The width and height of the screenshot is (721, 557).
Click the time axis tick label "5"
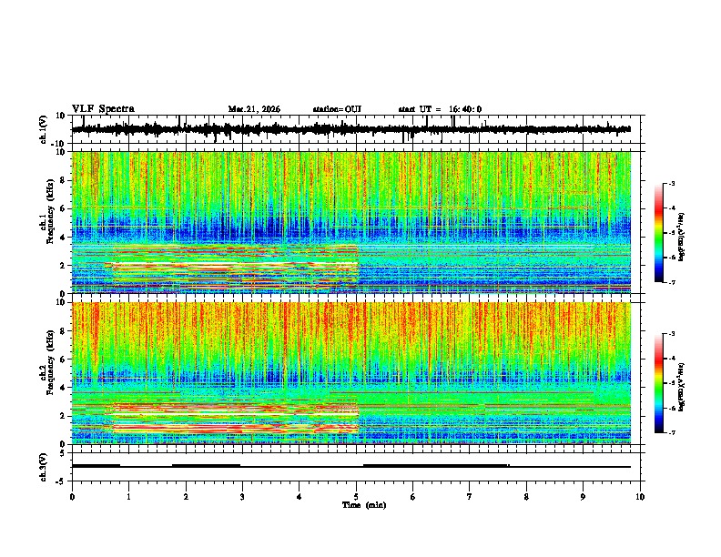tap(356, 497)
